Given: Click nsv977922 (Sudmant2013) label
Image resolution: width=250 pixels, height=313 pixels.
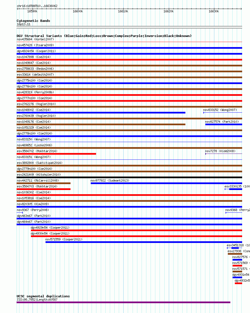Looking at the screenshot, I should point(110,181).
